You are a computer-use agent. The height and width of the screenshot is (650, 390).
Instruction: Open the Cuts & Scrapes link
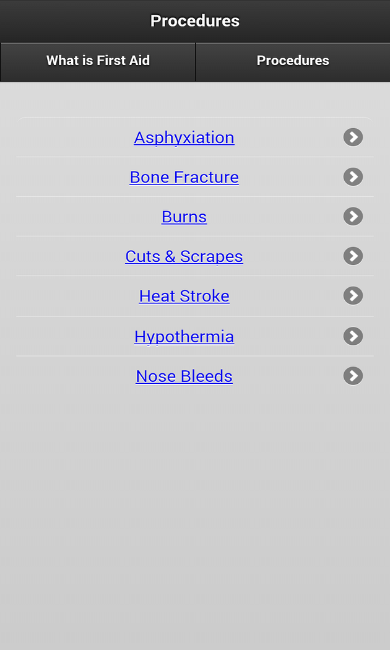click(184, 256)
